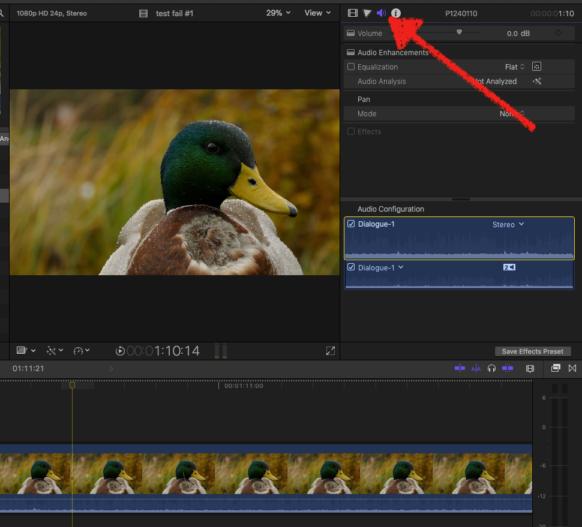Uncheck the first Dialogue-1 audio component
582x527 pixels.
coord(352,224)
